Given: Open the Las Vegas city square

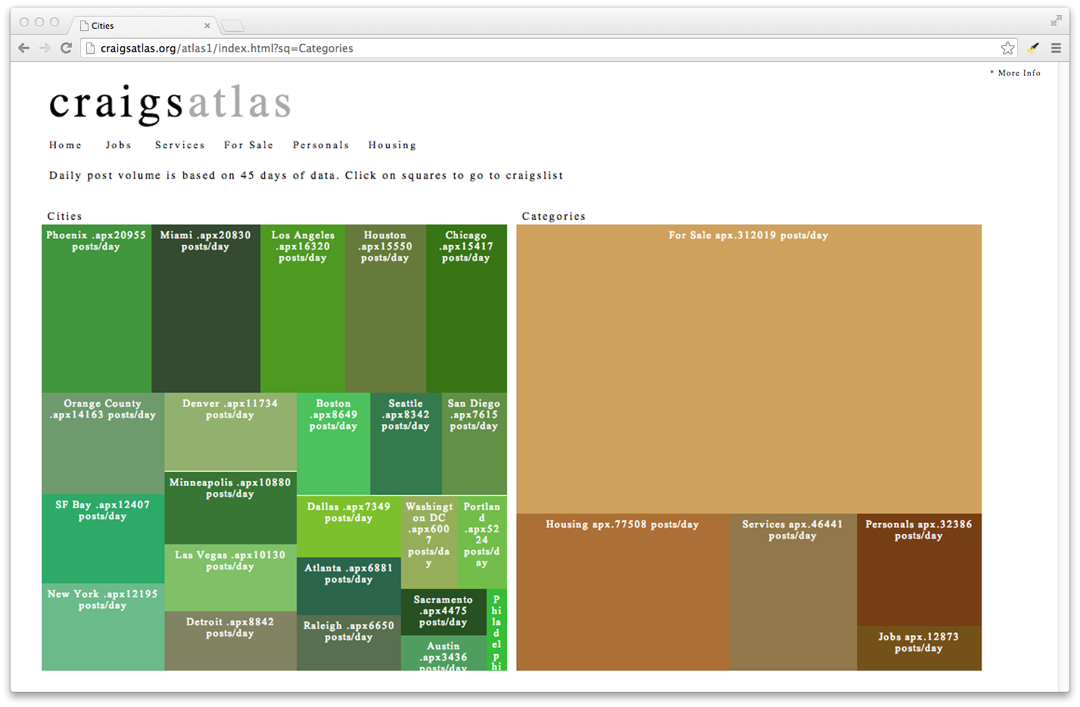Looking at the screenshot, I should 230,578.
